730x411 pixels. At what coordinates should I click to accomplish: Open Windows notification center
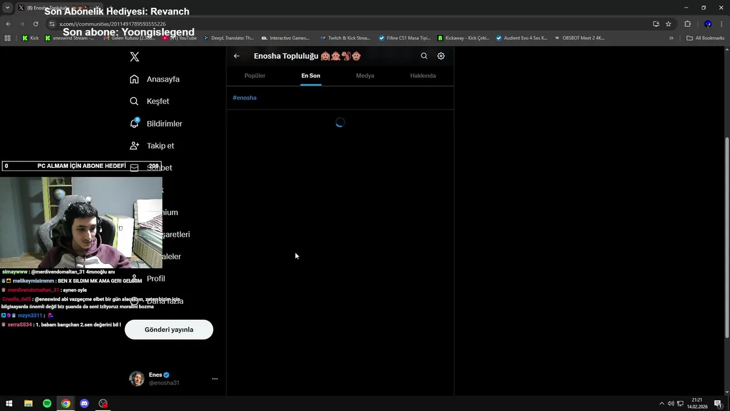click(718, 404)
